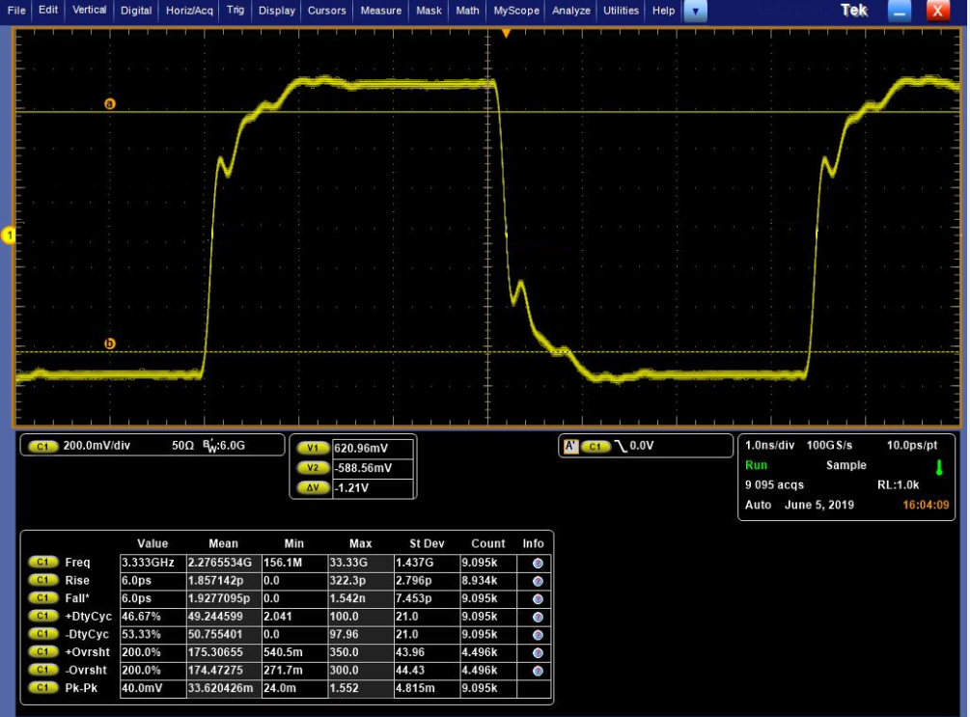This screenshot has width=970, height=717.
Task: Open the Measure menu
Action: (x=380, y=11)
